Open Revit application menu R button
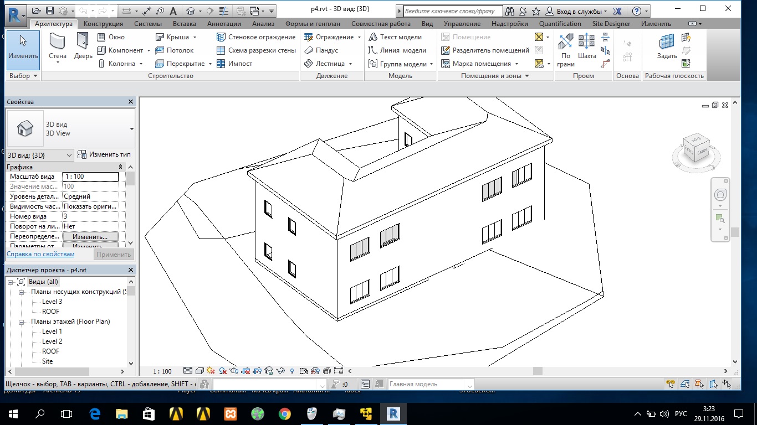757x425 pixels. point(16,14)
